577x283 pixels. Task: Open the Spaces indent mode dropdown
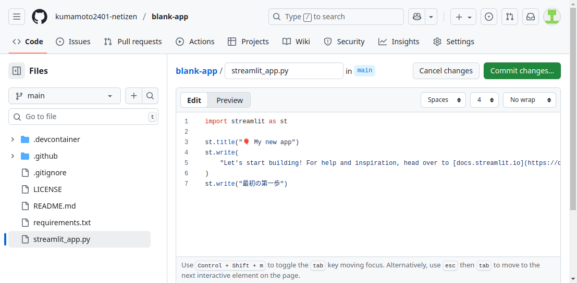pyautogui.click(x=443, y=100)
